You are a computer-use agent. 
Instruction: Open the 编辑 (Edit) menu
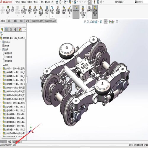[23, 2]
